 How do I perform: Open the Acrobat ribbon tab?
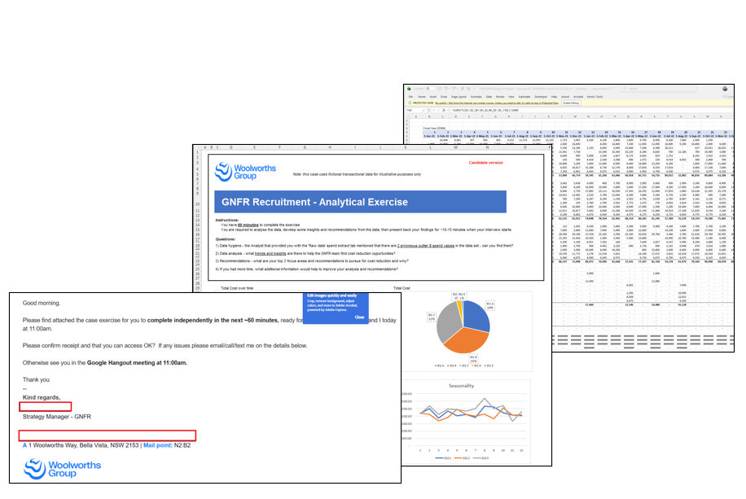[578, 97]
